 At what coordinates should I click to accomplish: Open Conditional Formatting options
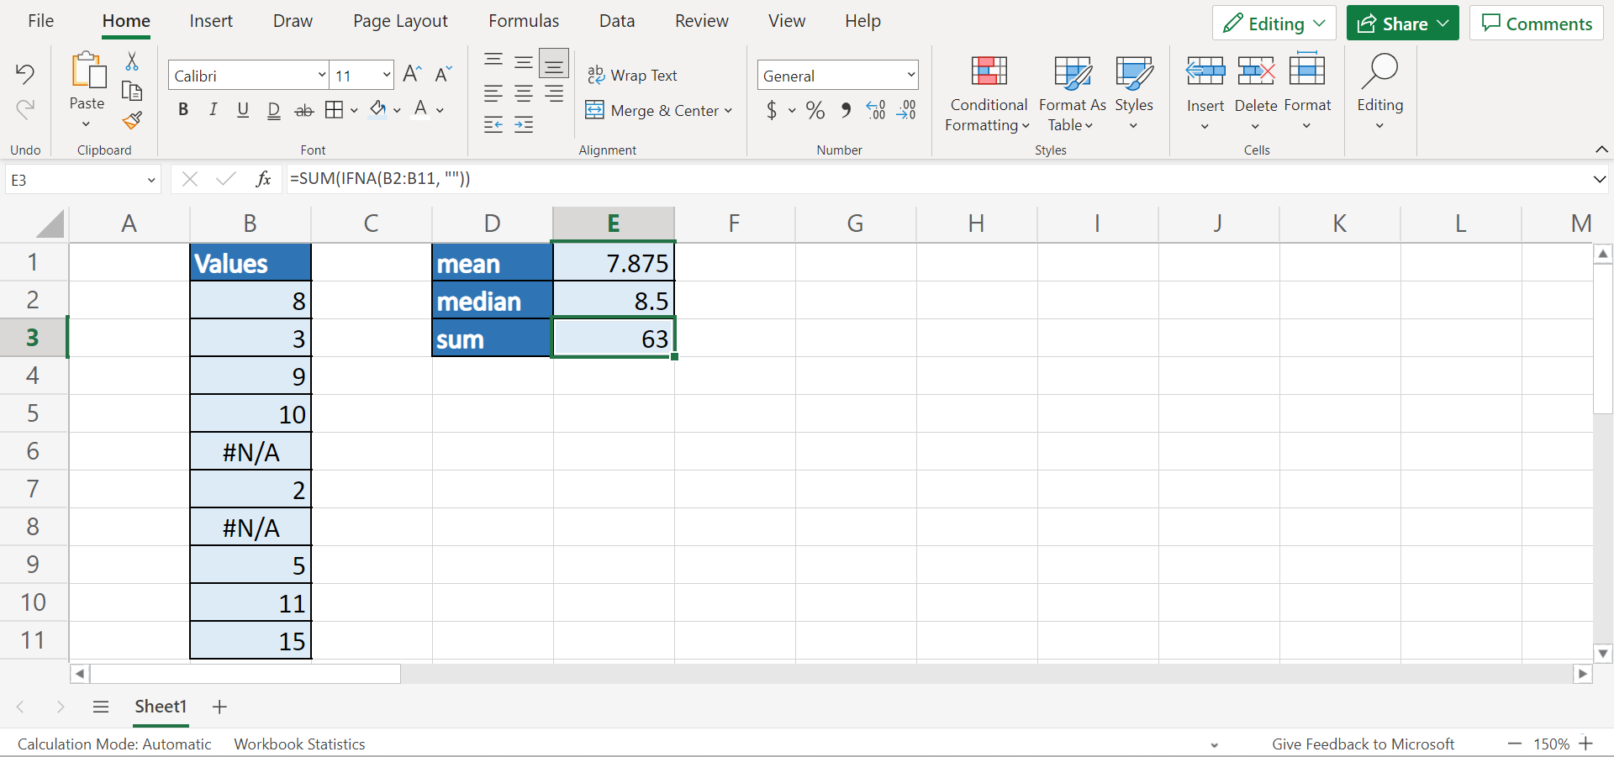tap(987, 92)
